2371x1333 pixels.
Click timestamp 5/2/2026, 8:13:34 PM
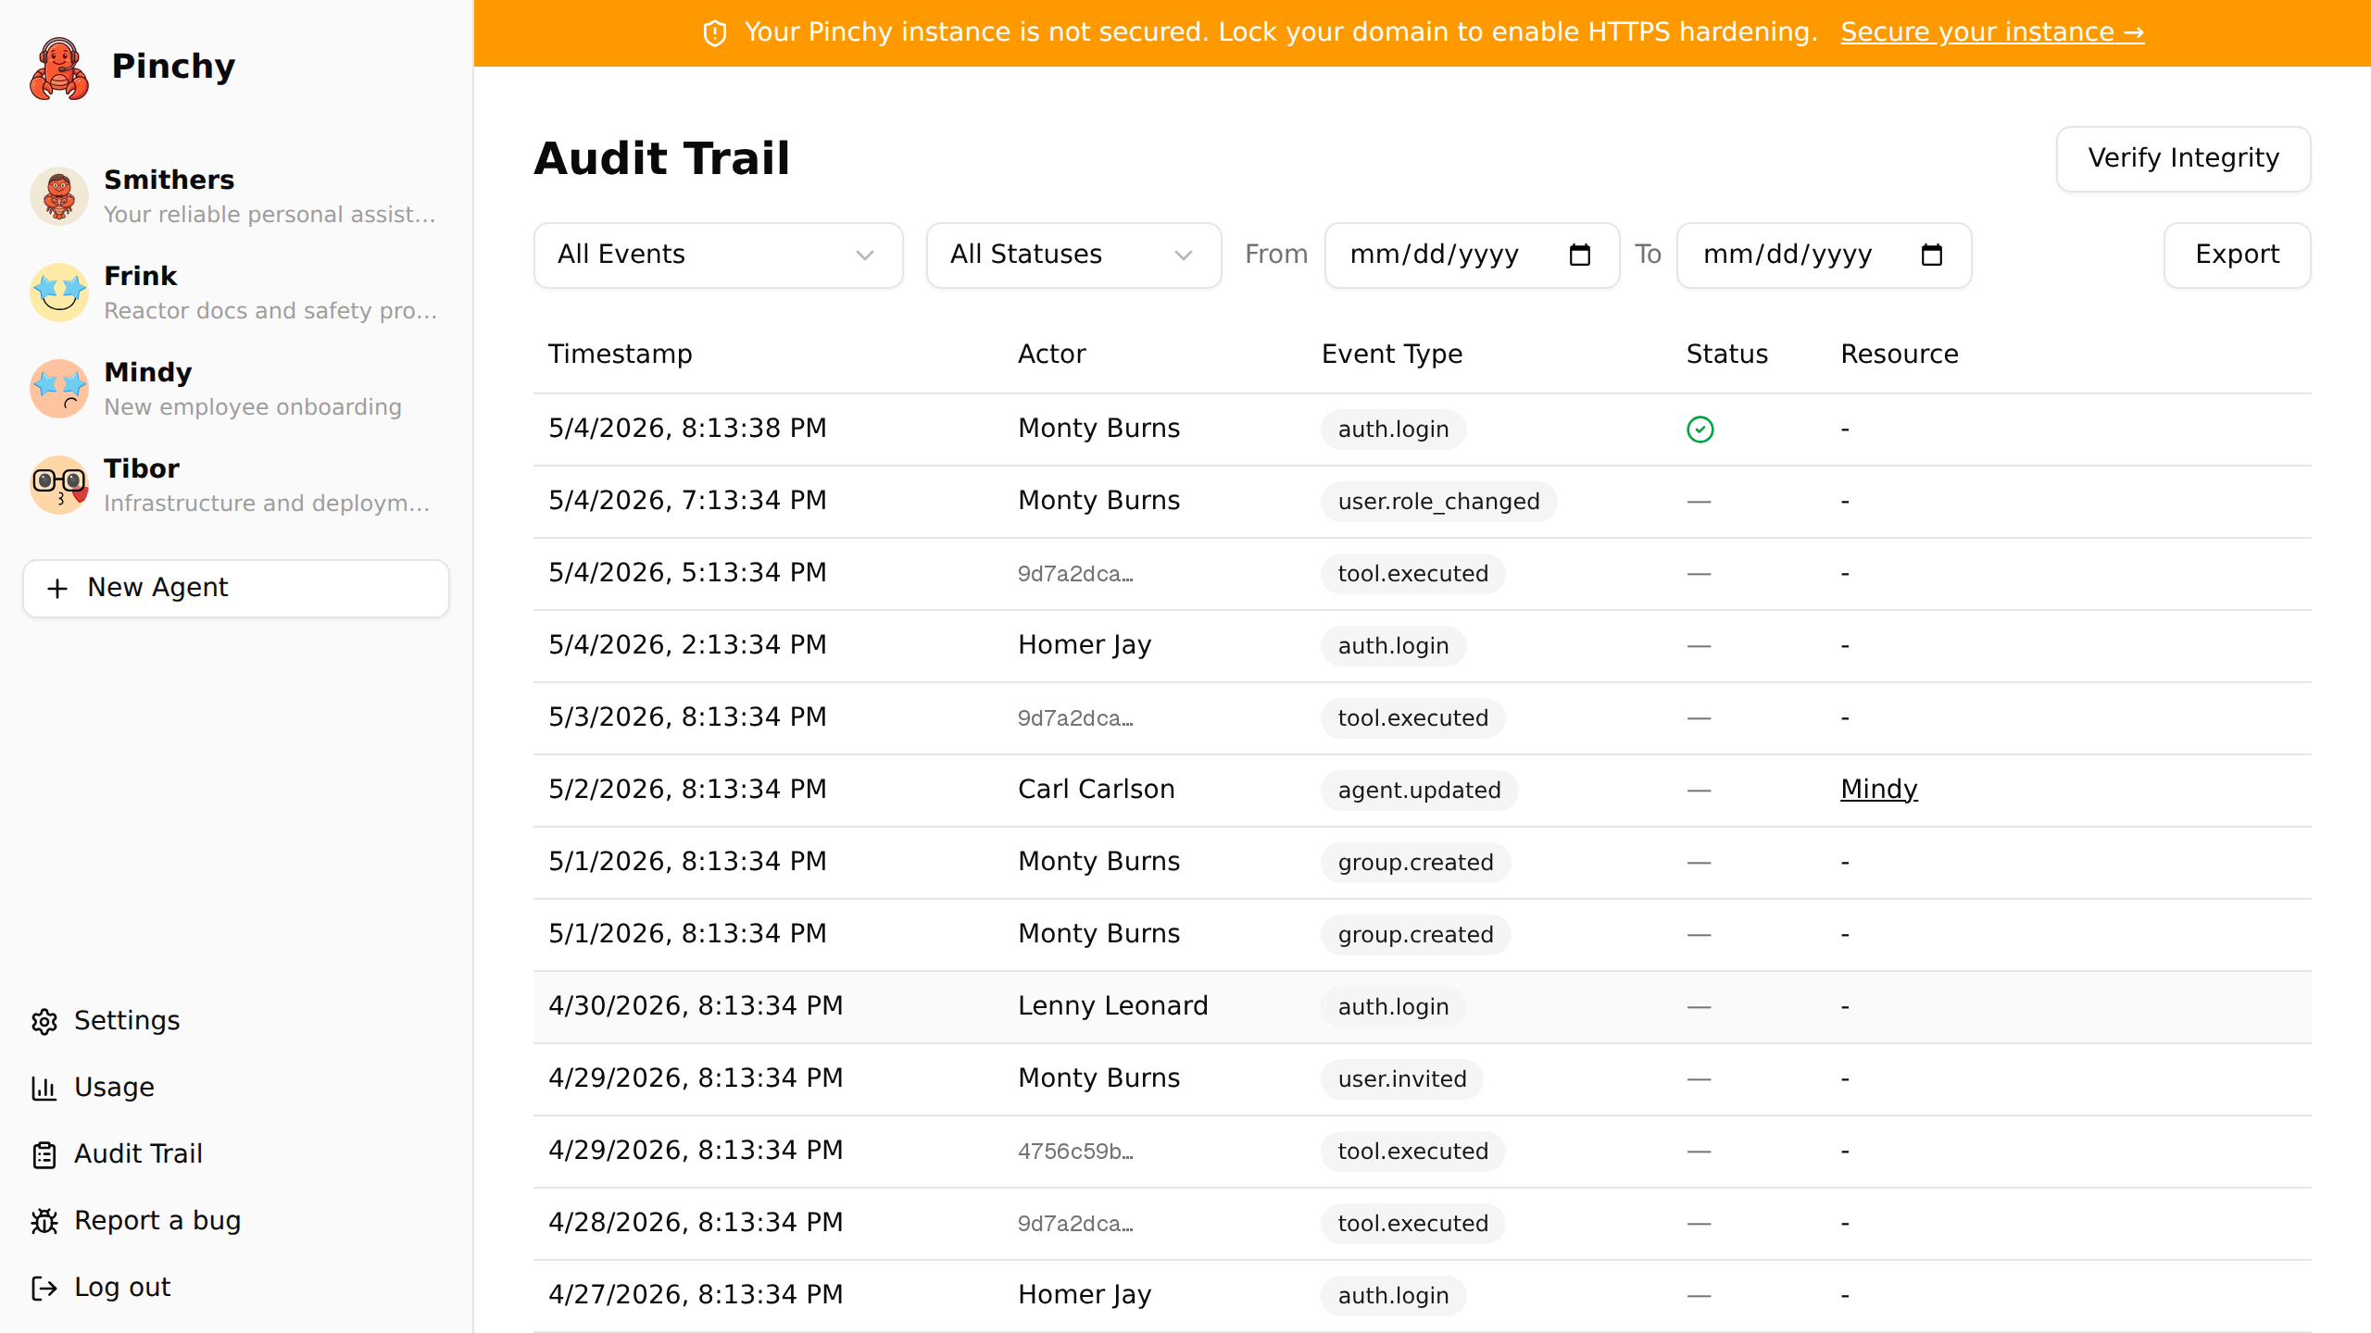pyautogui.click(x=687, y=790)
